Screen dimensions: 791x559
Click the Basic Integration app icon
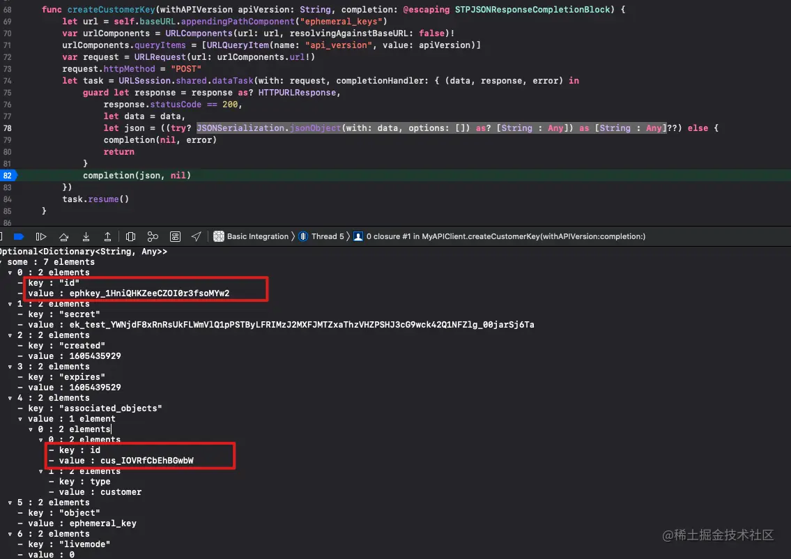click(x=218, y=236)
